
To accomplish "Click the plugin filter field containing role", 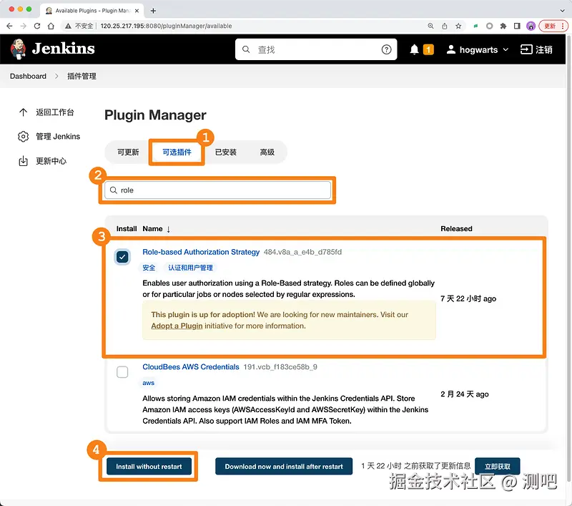I will click(218, 190).
